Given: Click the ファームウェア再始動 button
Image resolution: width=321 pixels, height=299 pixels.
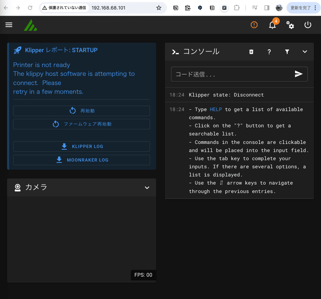Looking at the screenshot, I should 81,124.
